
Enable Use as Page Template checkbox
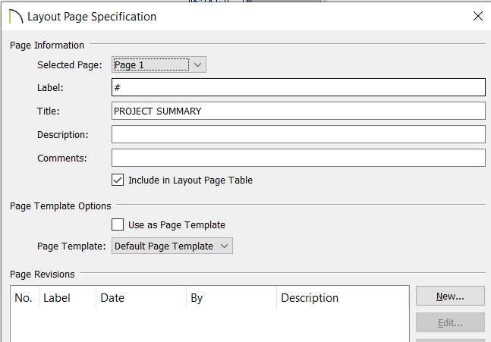coord(118,224)
